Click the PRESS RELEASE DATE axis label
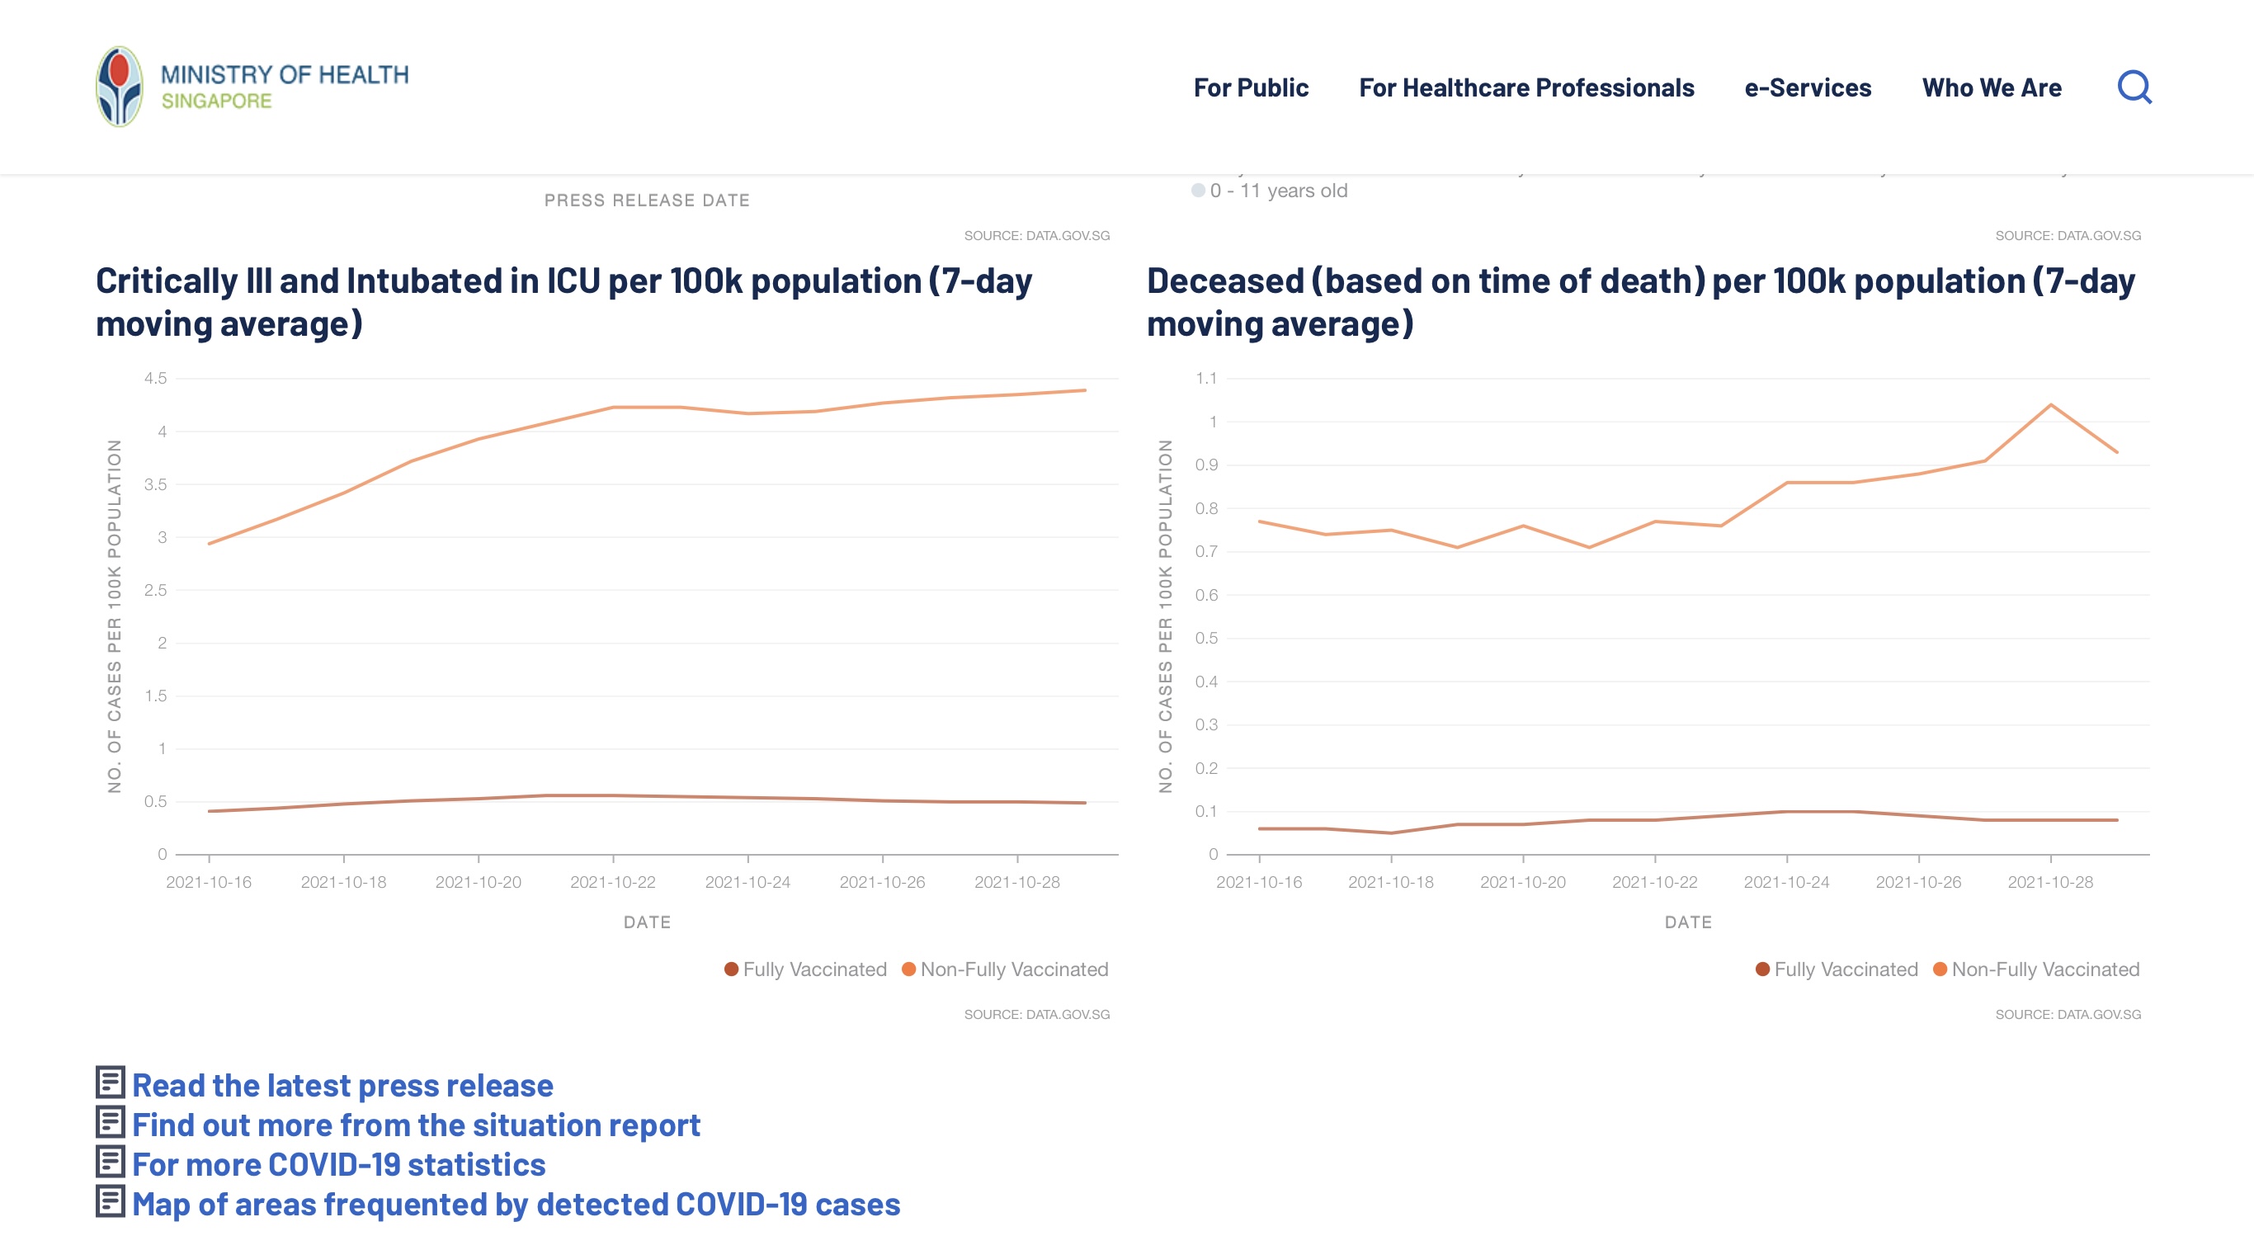2254x1250 pixels. tap(647, 200)
